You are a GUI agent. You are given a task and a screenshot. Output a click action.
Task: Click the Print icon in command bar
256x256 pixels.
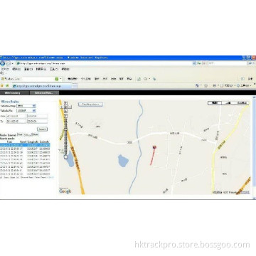click(x=215, y=85)
